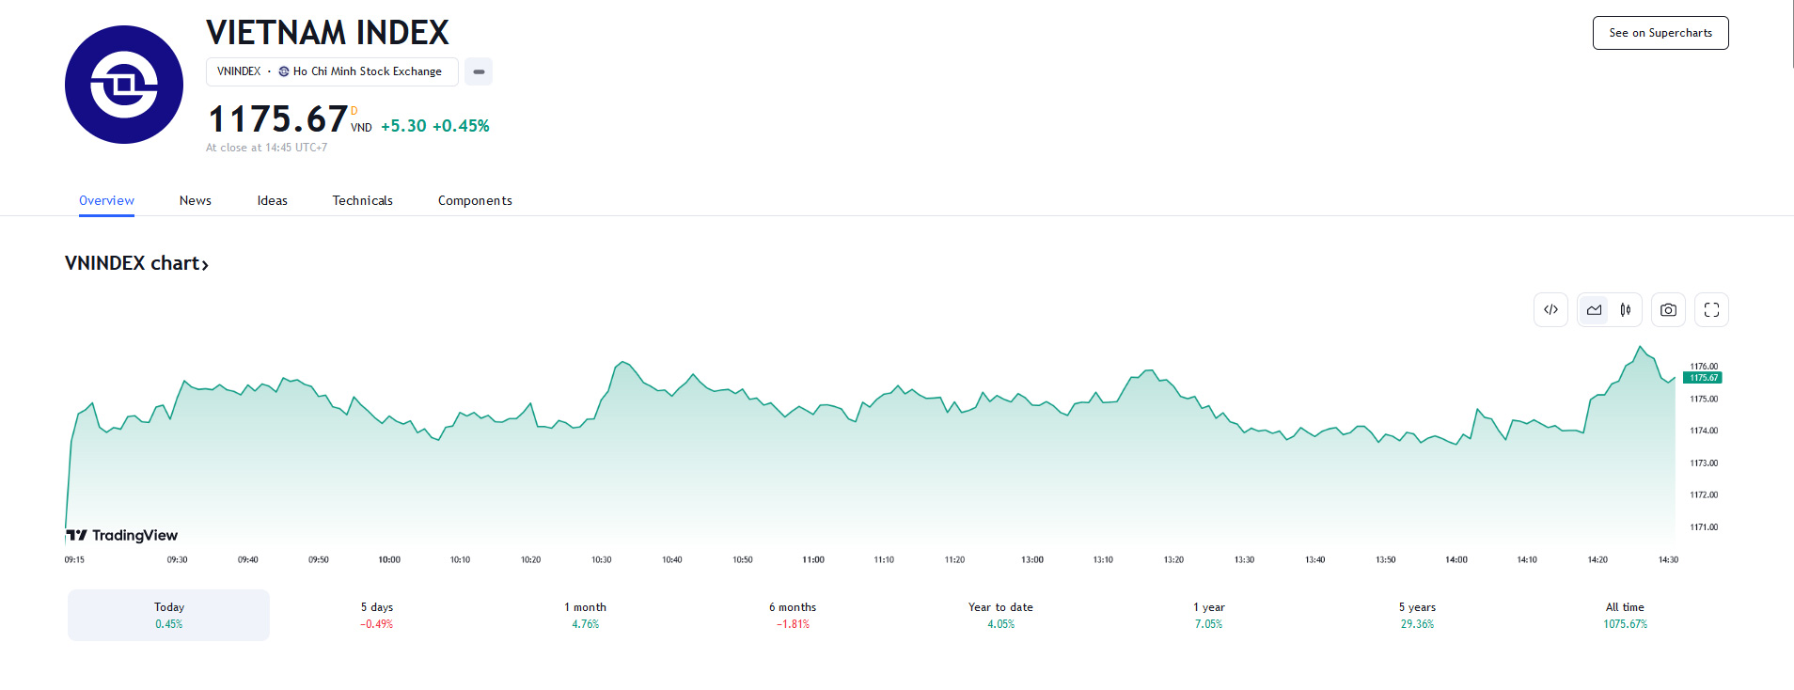Image resolution: width=1794 pixels, height=690 pixels.
Task: Click VNINDEX Ho Chi Minh Stock Exchange badge
Action: 332,71
